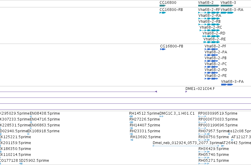The width and height of the screenshot is (251, 165).
Task: Select EST SD25902.5prime
Action: [x=34, y=161]
